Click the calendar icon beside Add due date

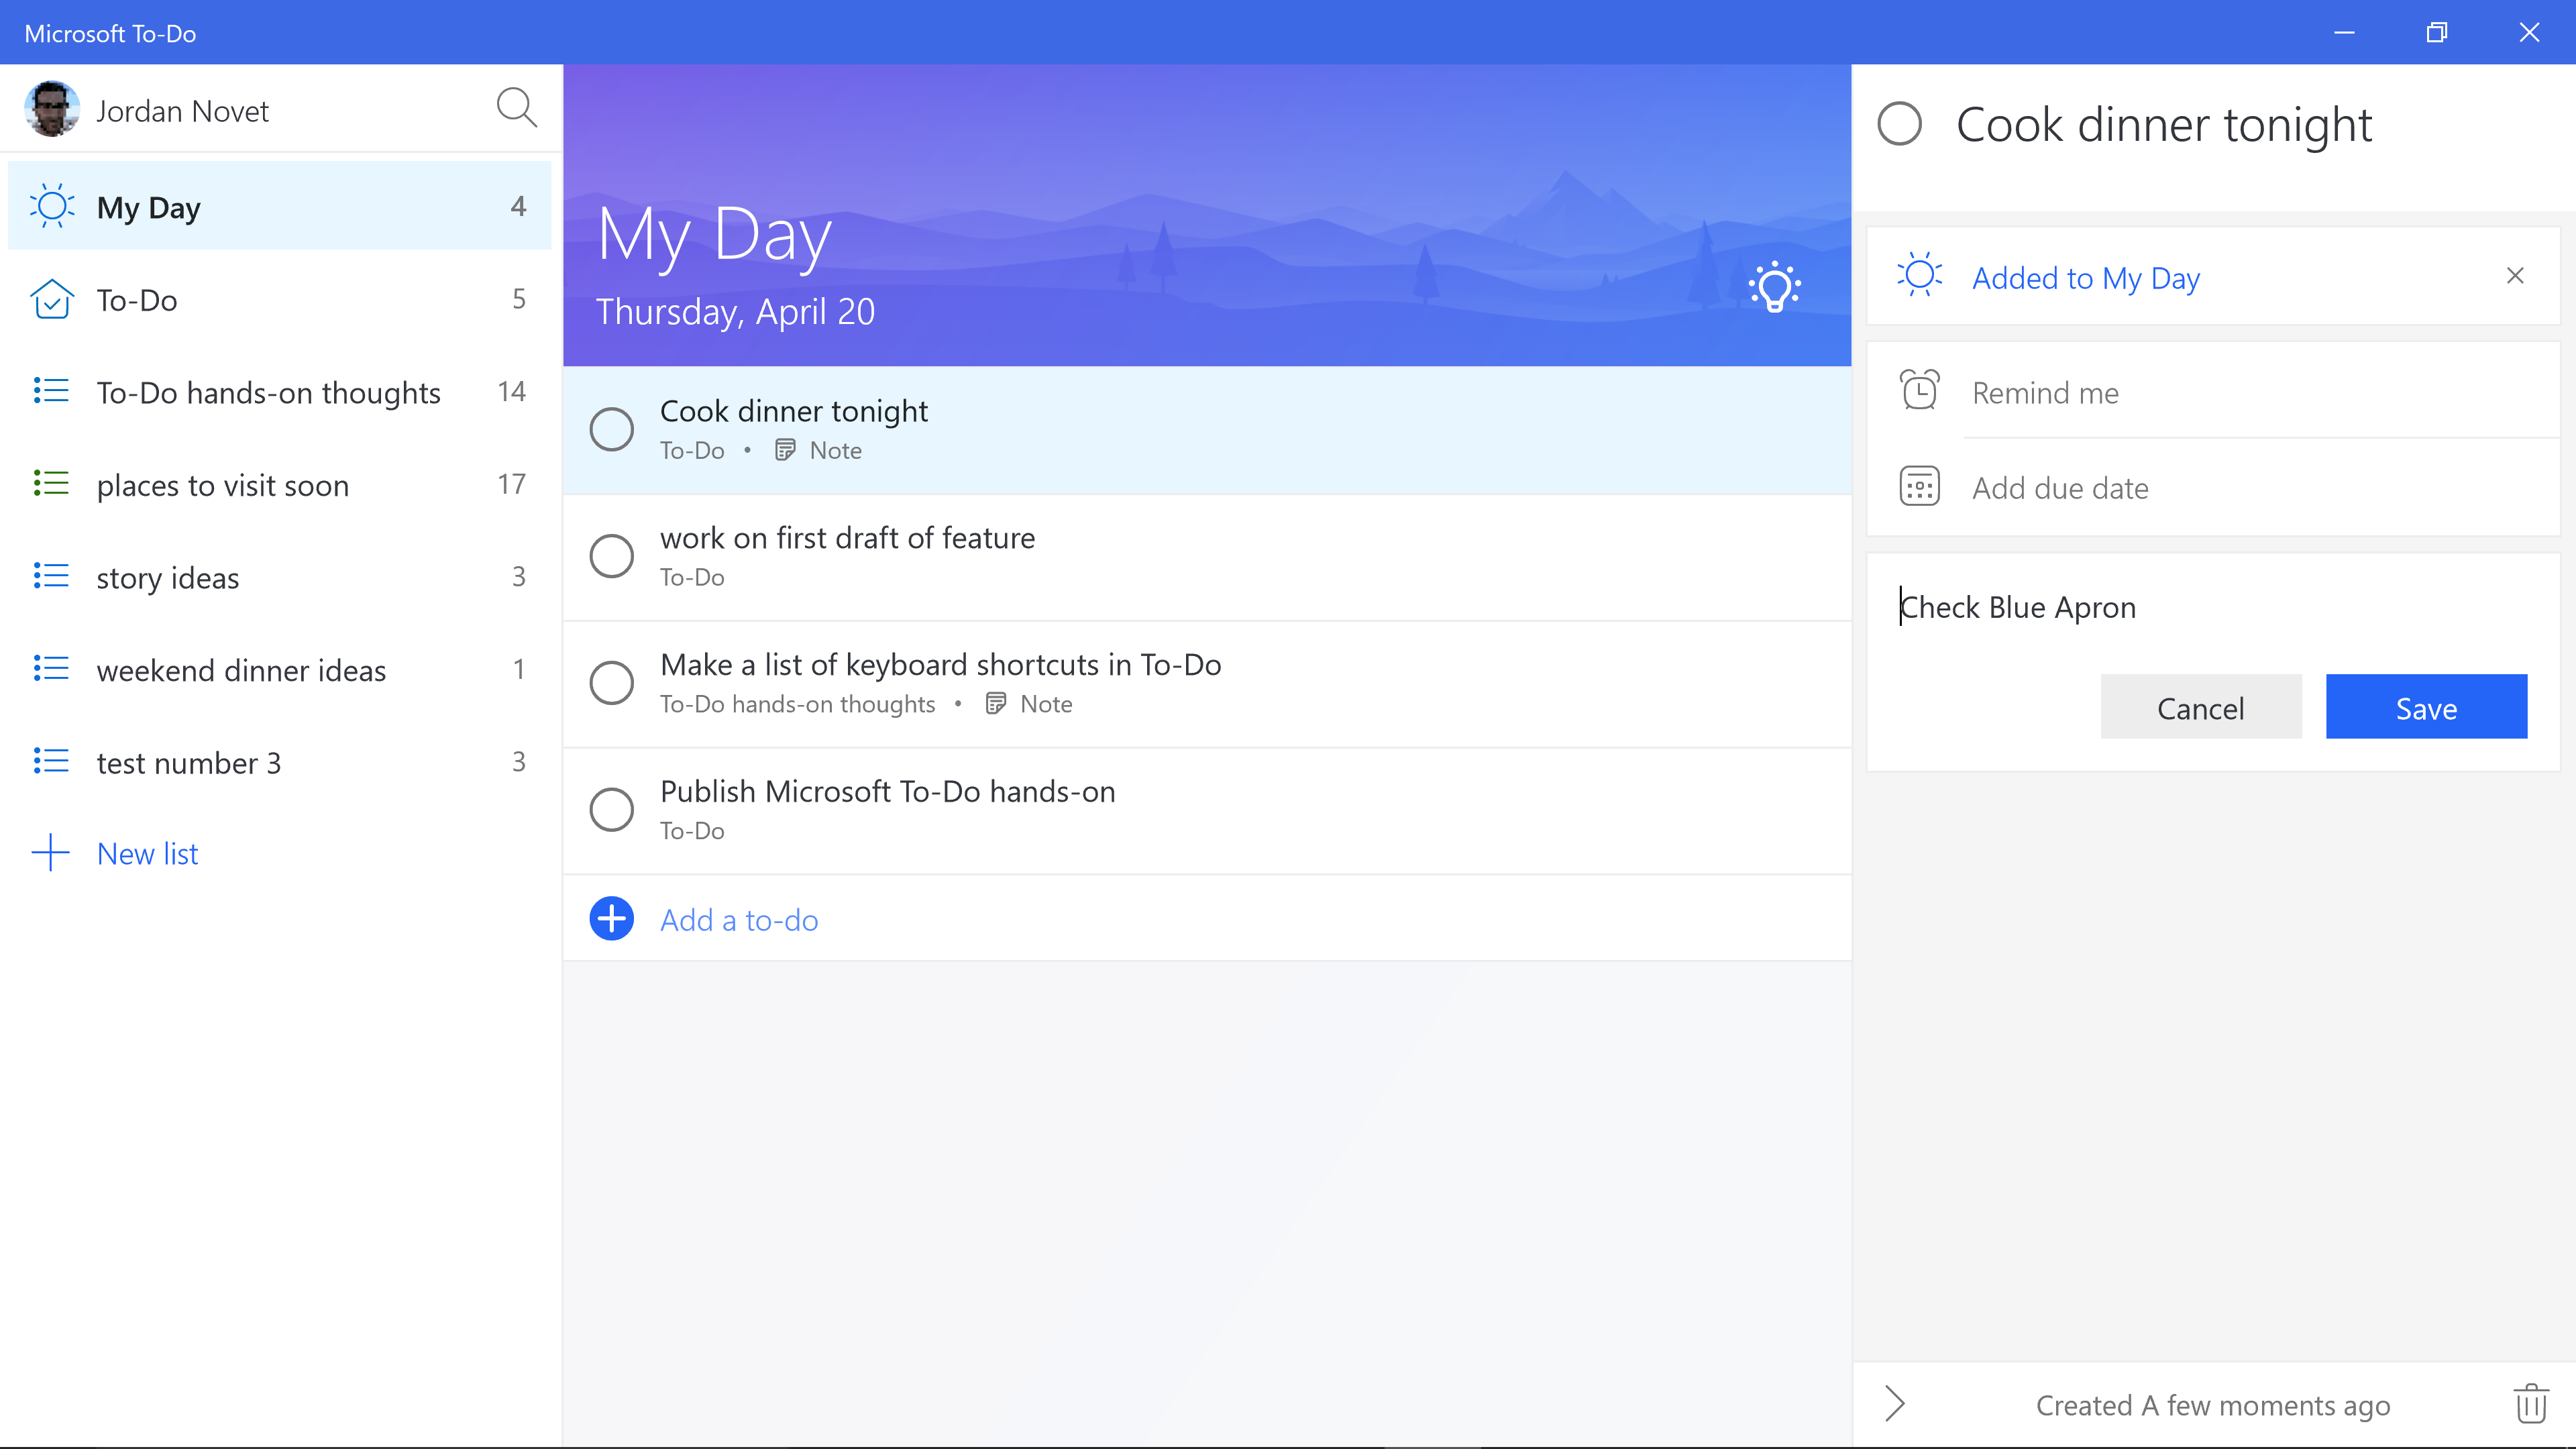pyautogui.click(x=1918, y=486)
